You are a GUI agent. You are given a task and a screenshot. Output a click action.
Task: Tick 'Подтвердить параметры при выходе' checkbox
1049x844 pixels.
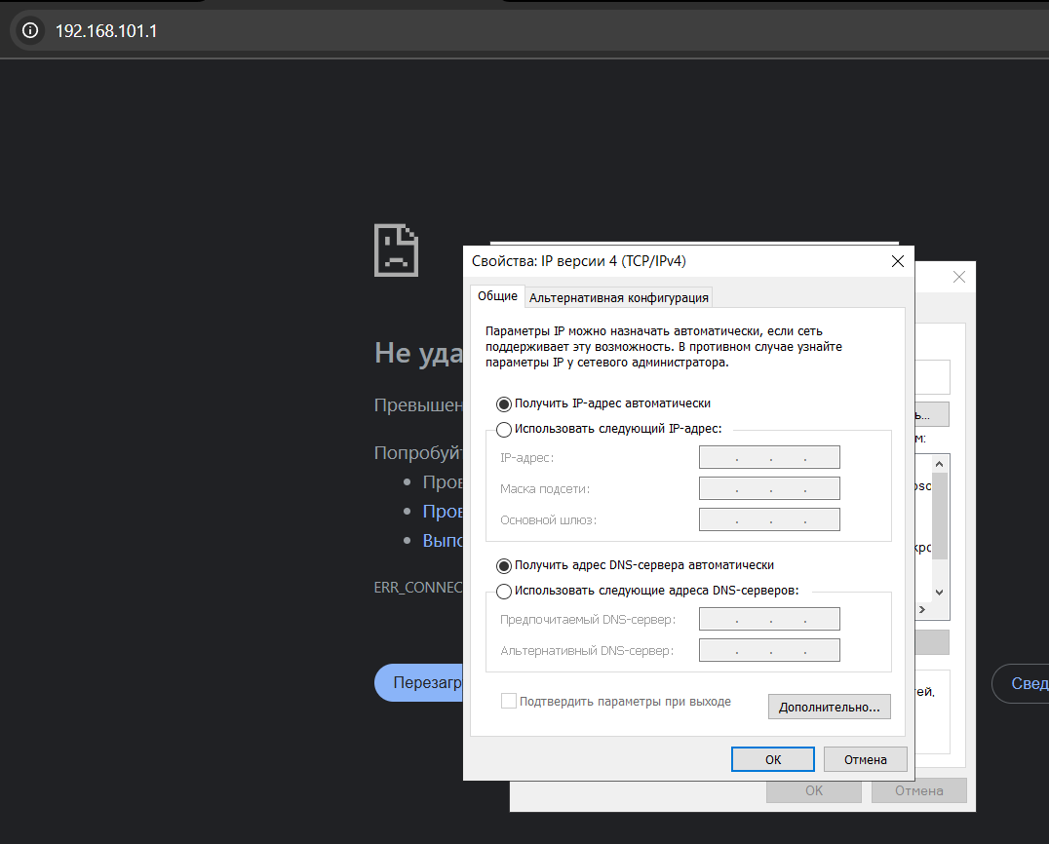pyautogui.click(x=508, y=702)
